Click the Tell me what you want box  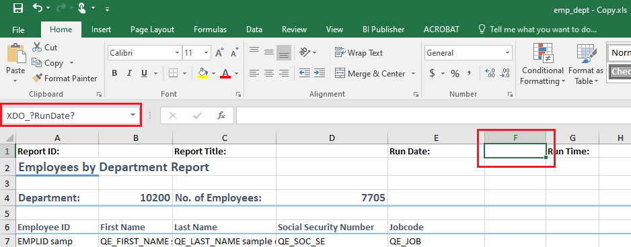(x=537, y=30)
